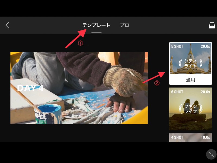Tap the back arrow icon
The width and height of the screenshot is (217, 163).
click(x=7, y=26)
